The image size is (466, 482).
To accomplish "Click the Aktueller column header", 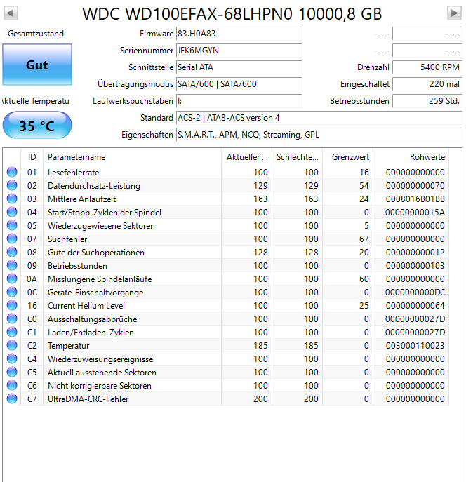I will (247, 157).
